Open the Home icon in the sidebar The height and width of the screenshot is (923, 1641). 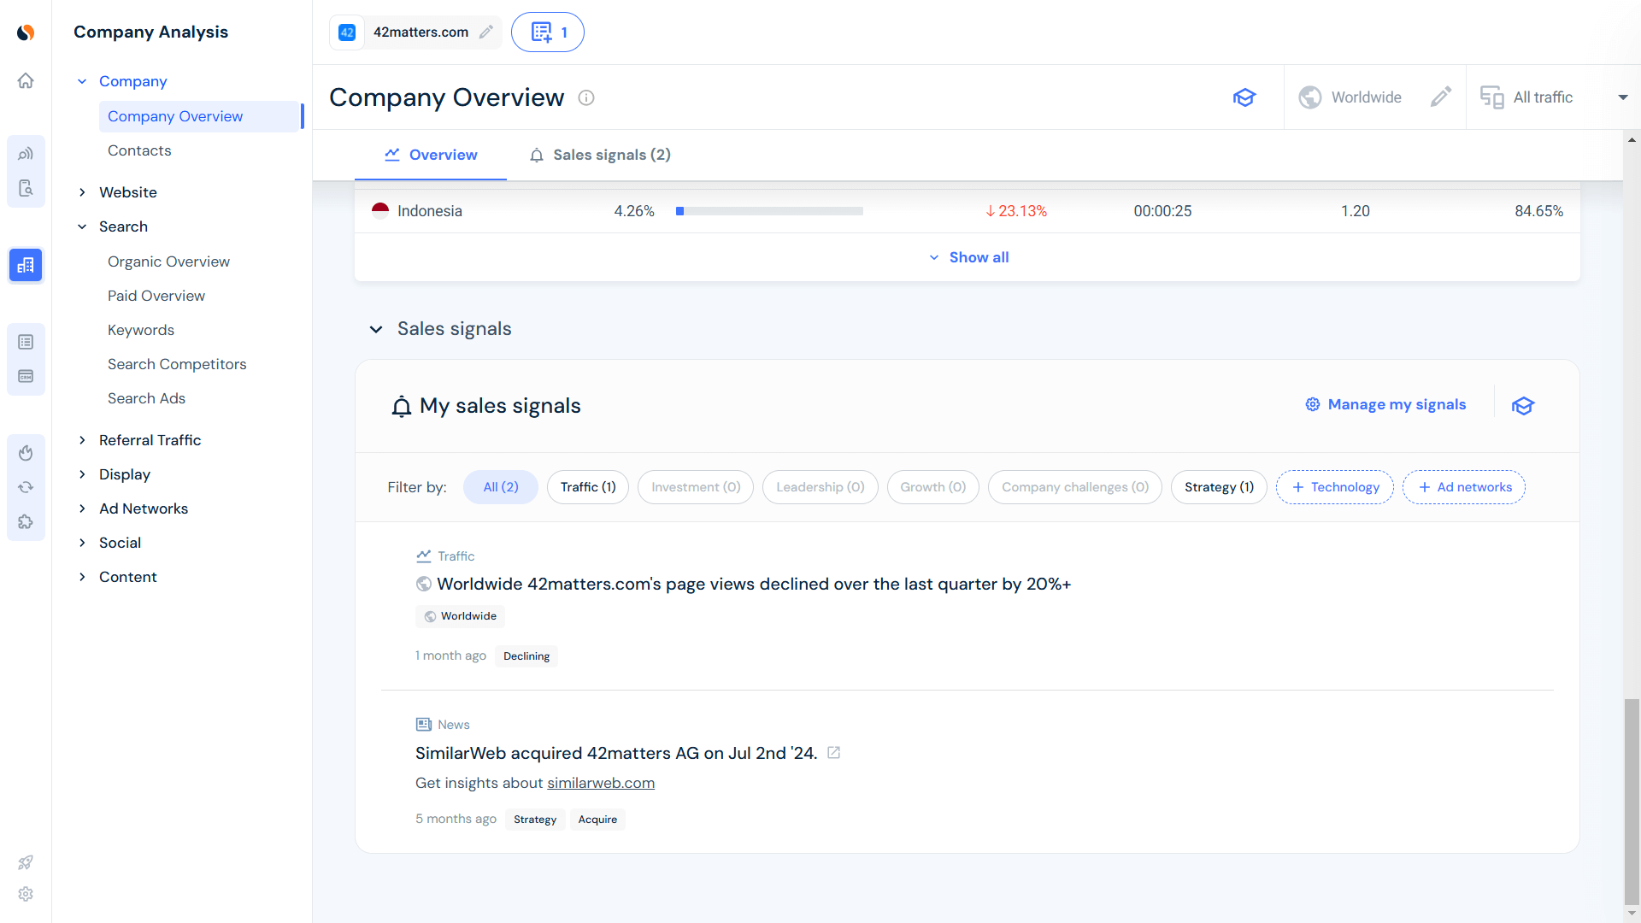tap(26, 79)
